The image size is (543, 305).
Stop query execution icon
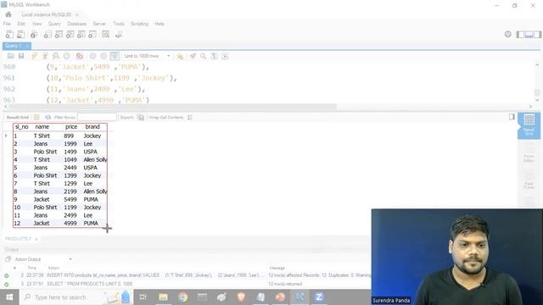[66, 56]
